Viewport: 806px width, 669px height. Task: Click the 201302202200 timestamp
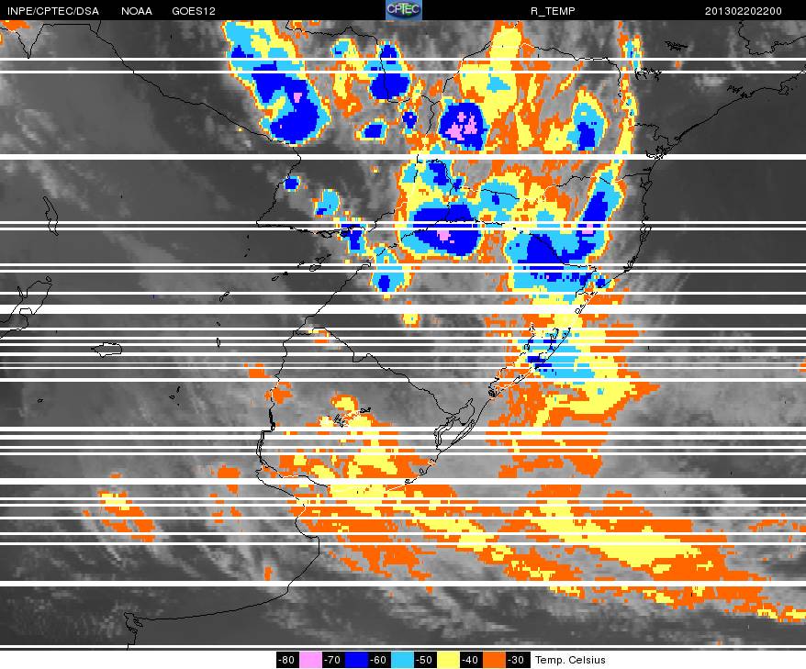coord(744,11)
